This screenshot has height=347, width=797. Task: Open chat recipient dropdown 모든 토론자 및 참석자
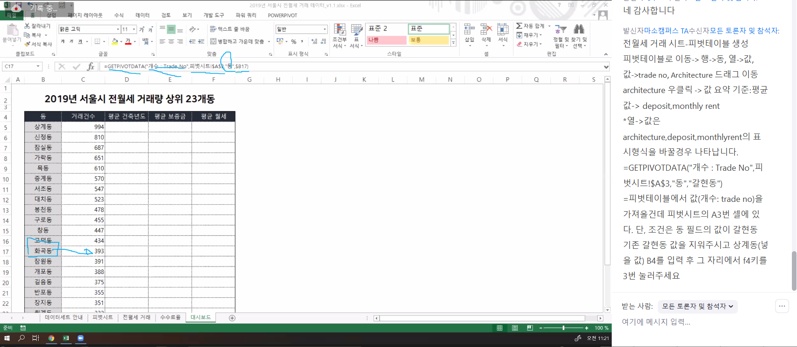[697, 306]
